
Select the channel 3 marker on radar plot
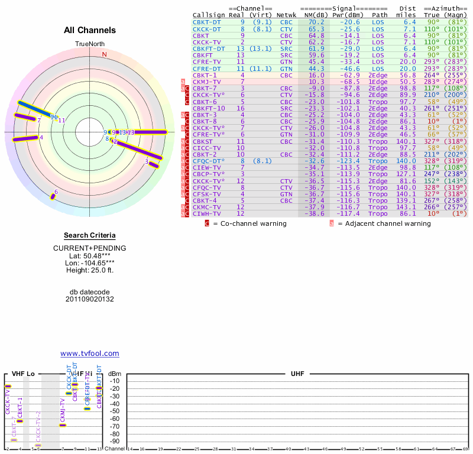tap(154, 164)
